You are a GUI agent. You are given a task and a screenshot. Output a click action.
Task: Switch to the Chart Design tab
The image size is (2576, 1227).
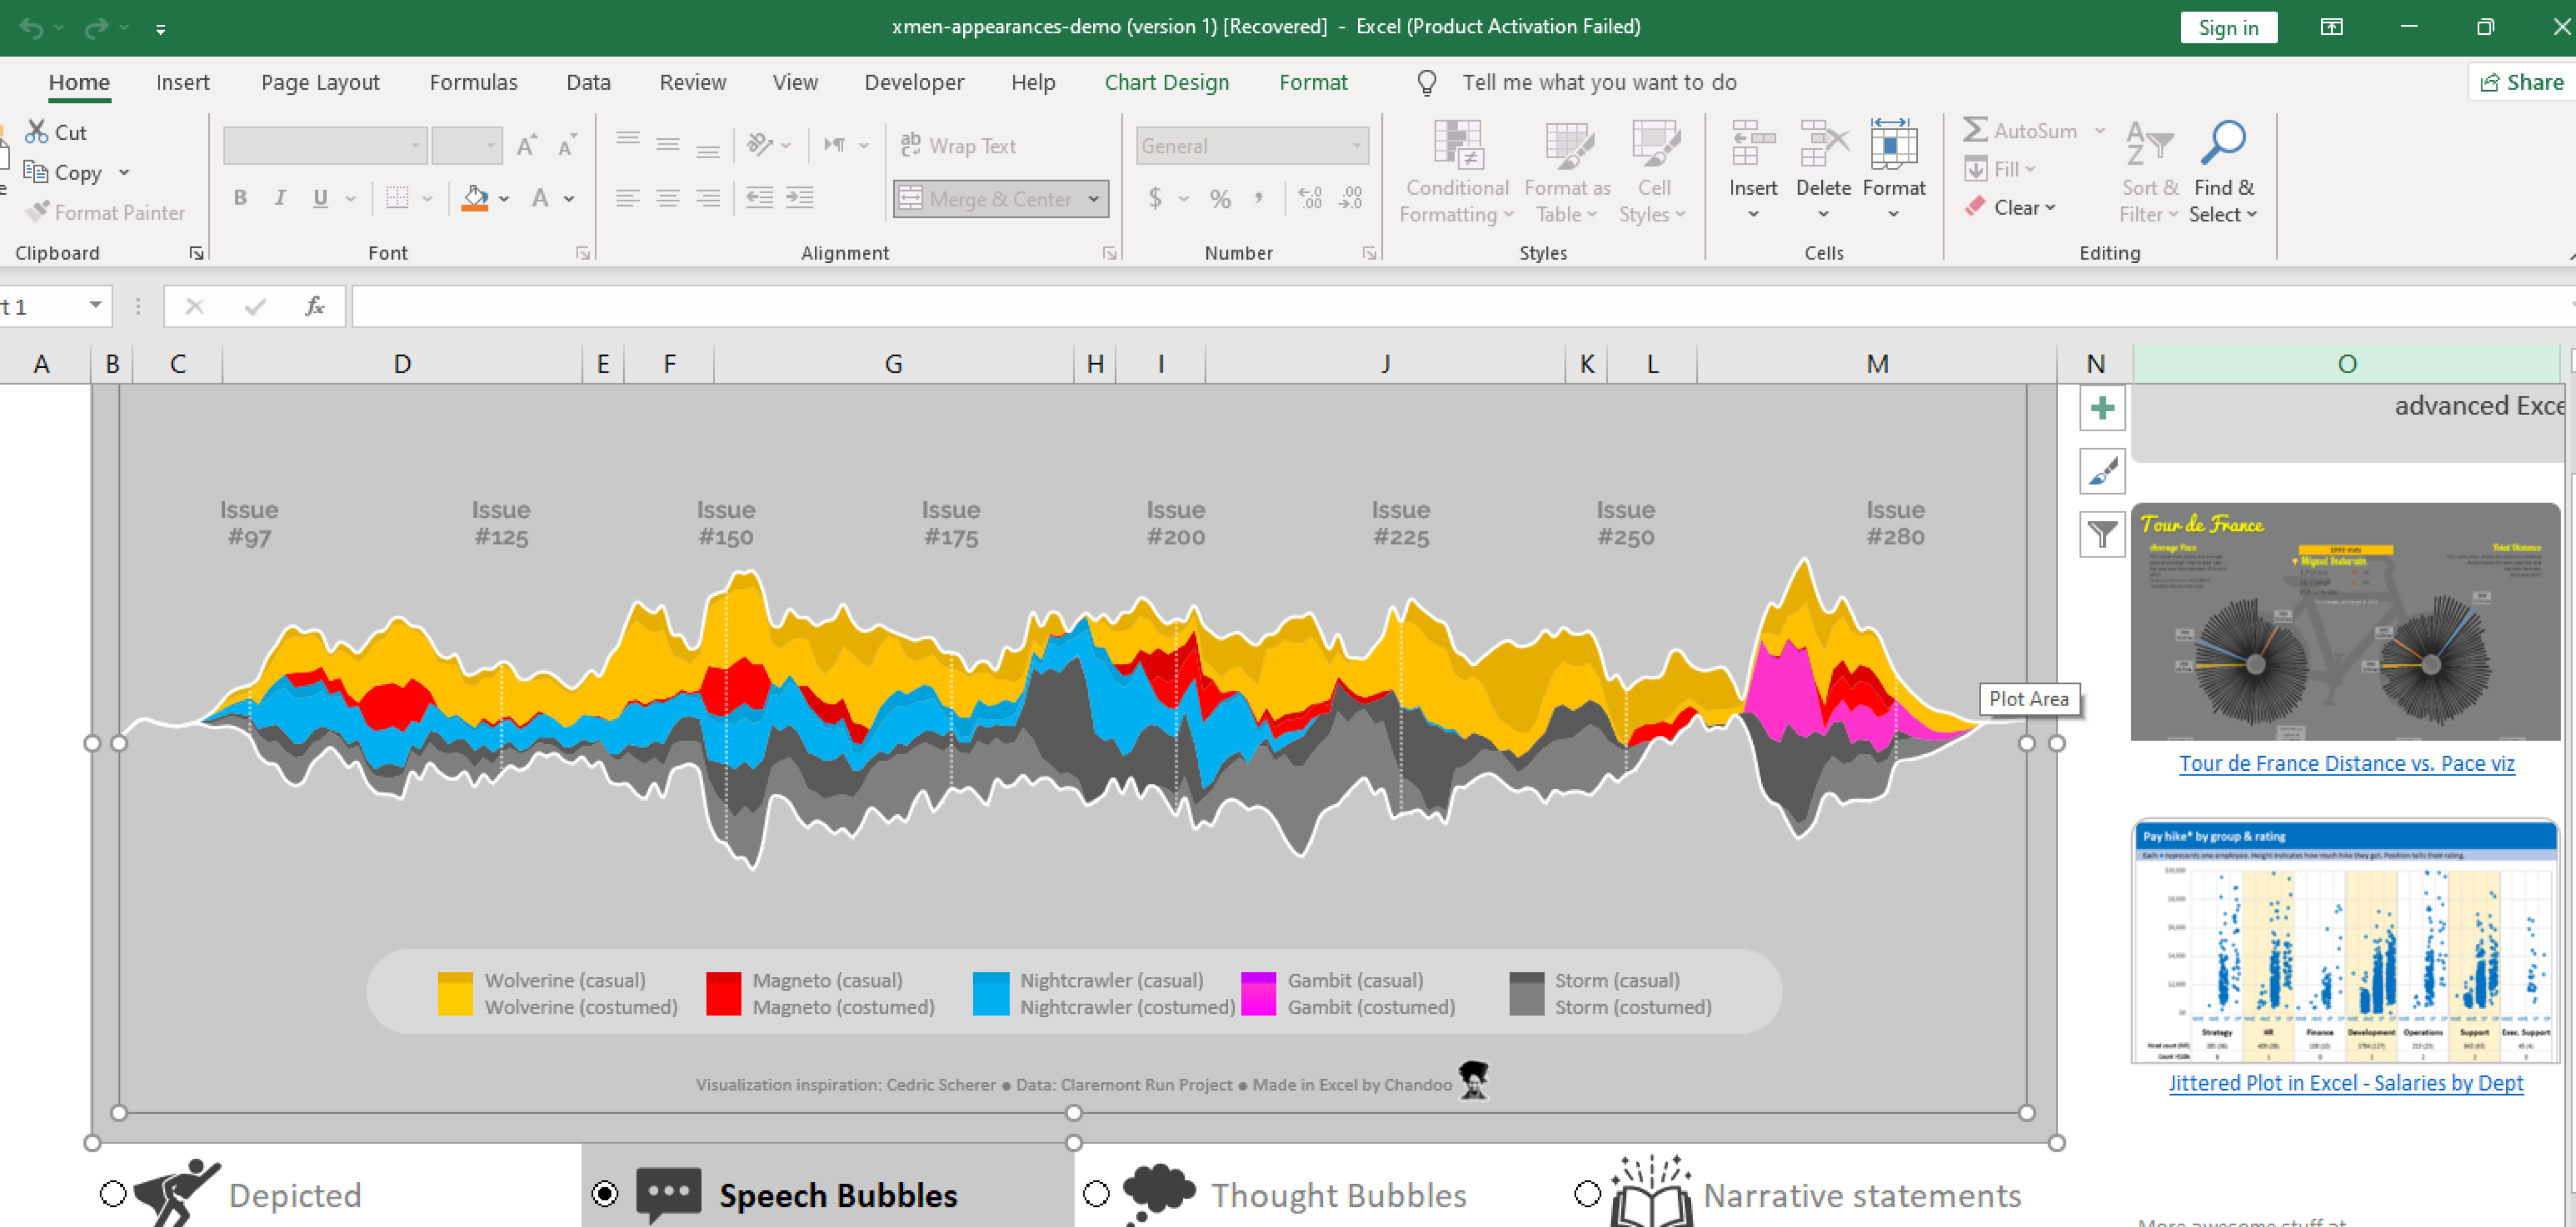pyautogui.click(x=1166, y=82)
